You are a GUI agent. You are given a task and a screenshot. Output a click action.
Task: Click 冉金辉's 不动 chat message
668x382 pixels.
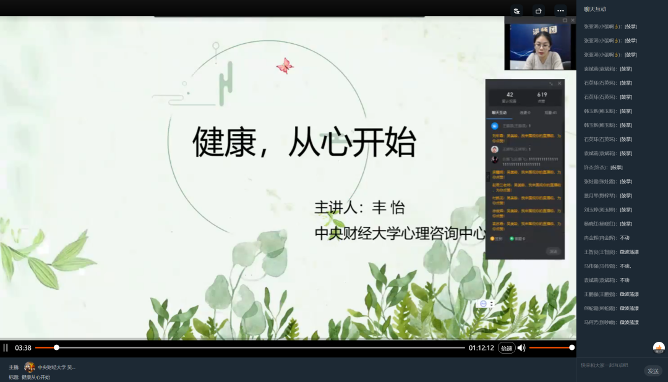click(x=607, y=237)
